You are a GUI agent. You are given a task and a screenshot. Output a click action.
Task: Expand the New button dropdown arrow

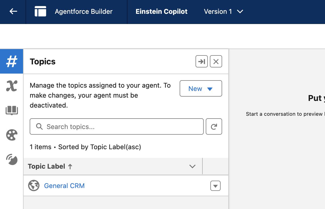(x=210, y=89)
